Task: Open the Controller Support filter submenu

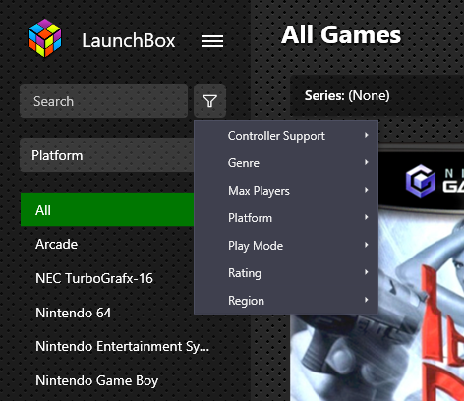Action: [286, 136]
